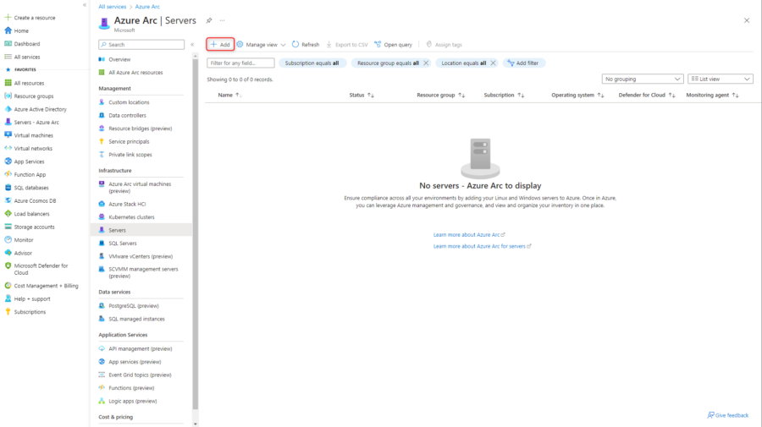This screenshot has height=427, width=762.
Task: Pin the Azure Arc Servers blade
Action: tap(209, 20)
